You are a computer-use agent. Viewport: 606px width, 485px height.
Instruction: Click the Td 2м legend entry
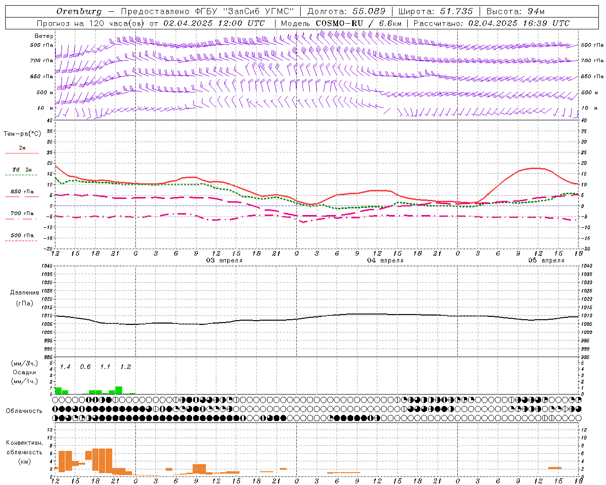[x=22, y=170]
